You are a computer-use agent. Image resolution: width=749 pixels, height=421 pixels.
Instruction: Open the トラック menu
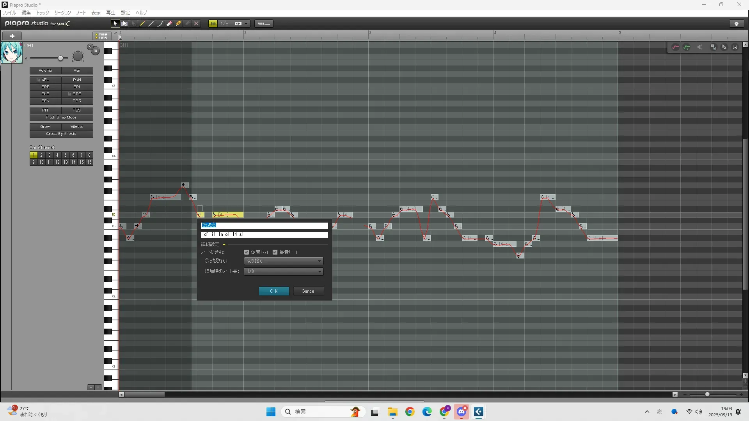click(43, 13)
